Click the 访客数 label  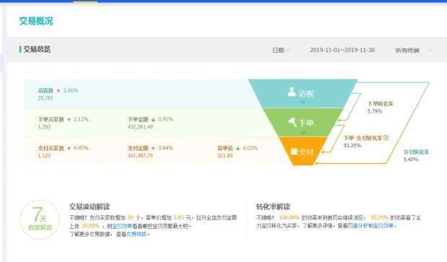click(x=45, y=90)
